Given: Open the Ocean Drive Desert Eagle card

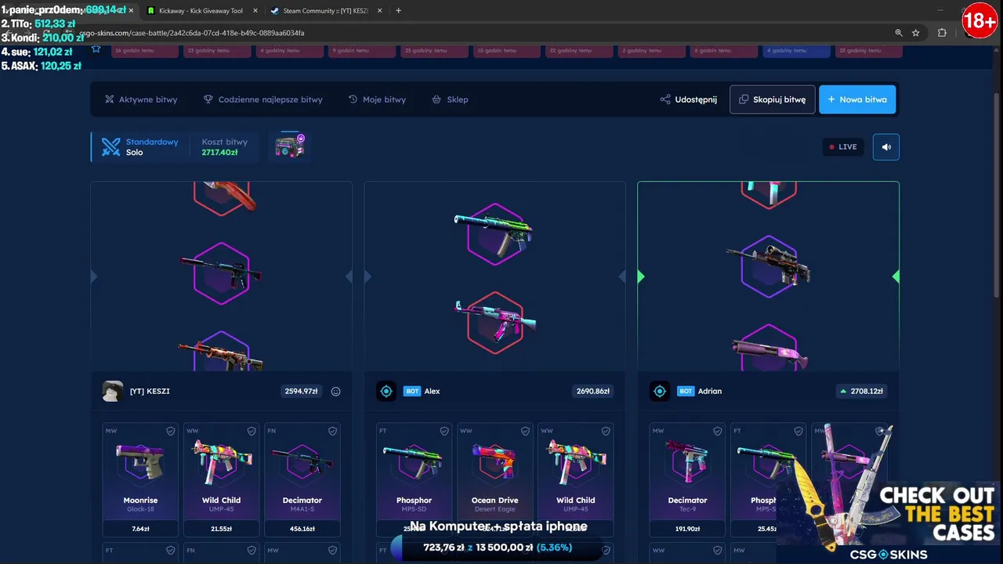Looking at the screenshot, I should [494, 479].
